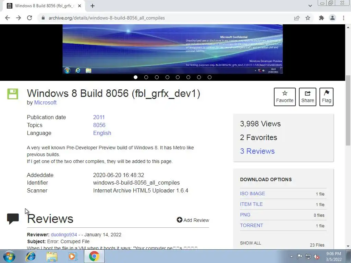
Task: Open the Windows Start orb
Action: pyautogui.click(x=9, y=256)
